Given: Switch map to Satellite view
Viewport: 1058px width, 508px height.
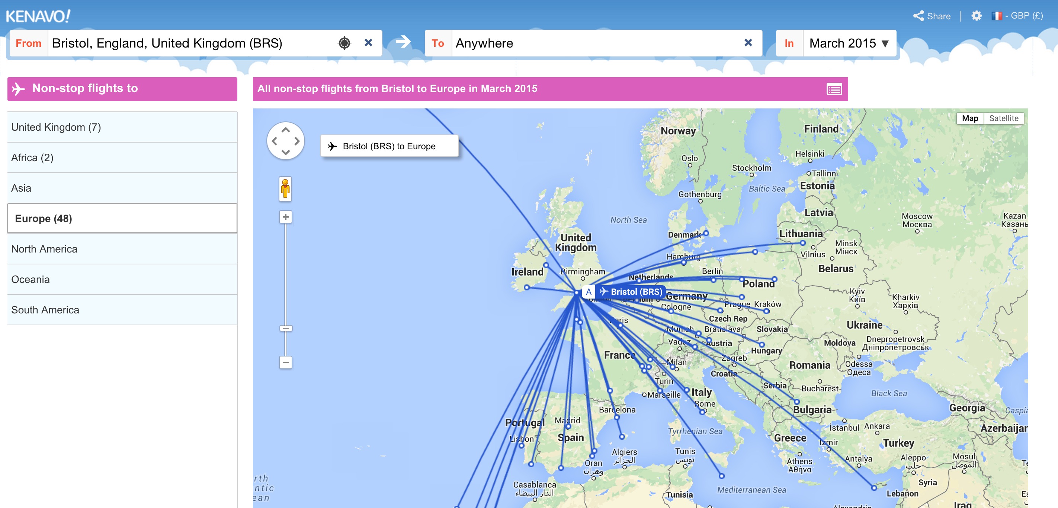Looking at the screenshot, I should 1003,118.
